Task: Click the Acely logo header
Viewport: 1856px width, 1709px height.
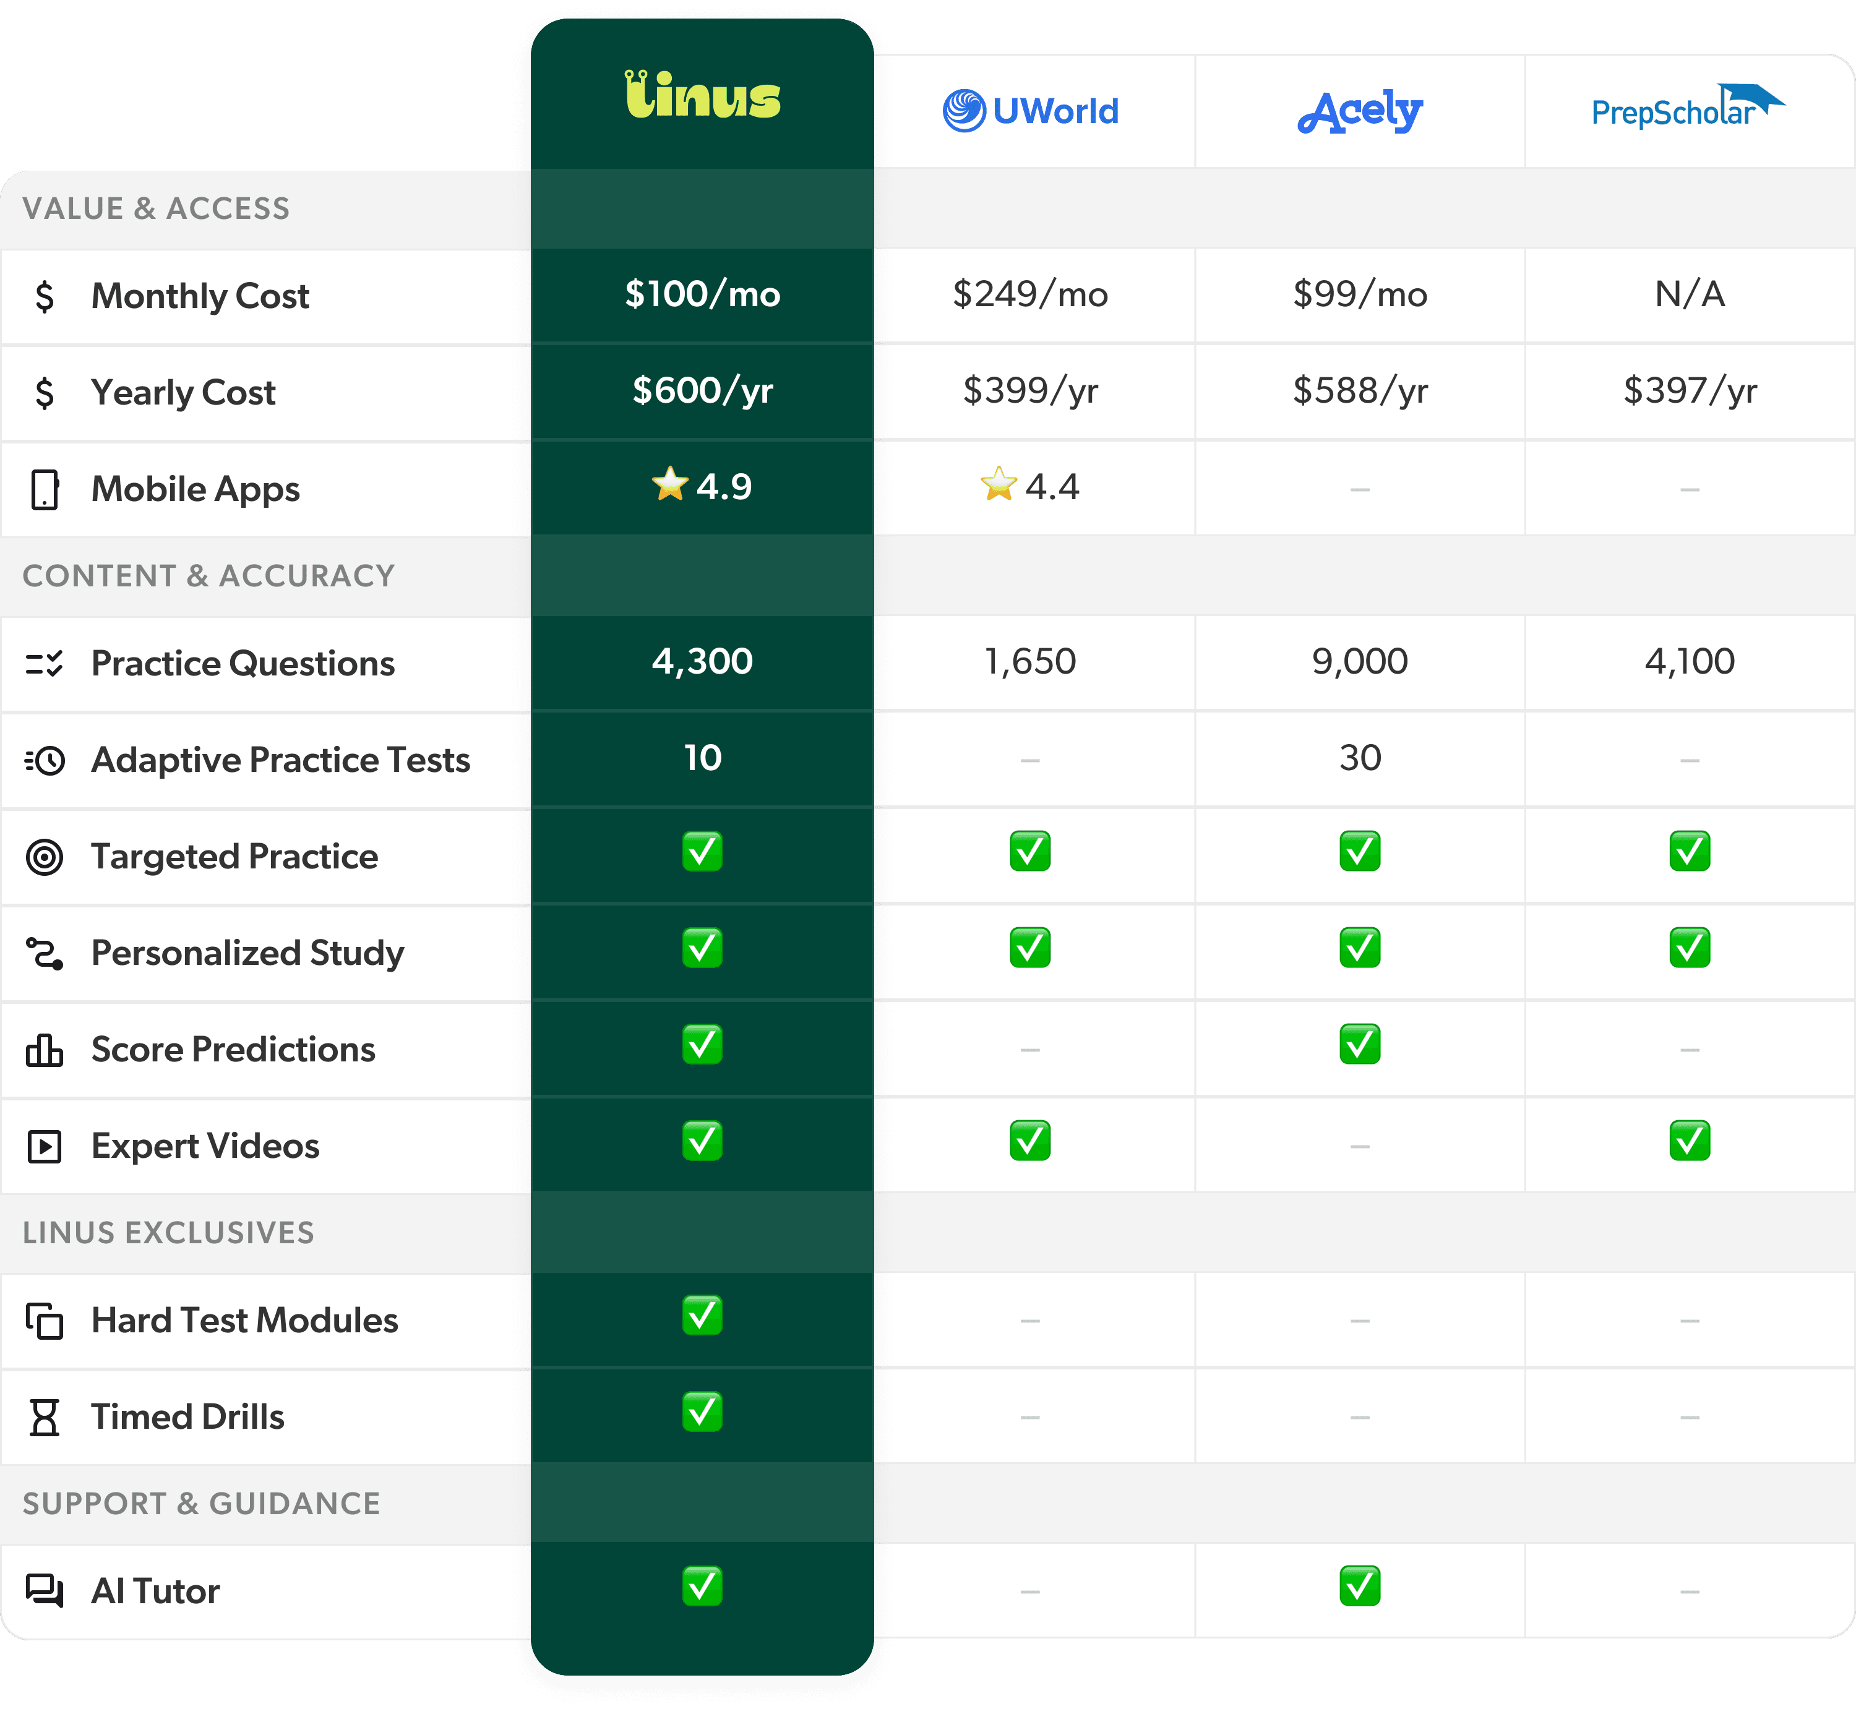Action: click(1359, 111)
